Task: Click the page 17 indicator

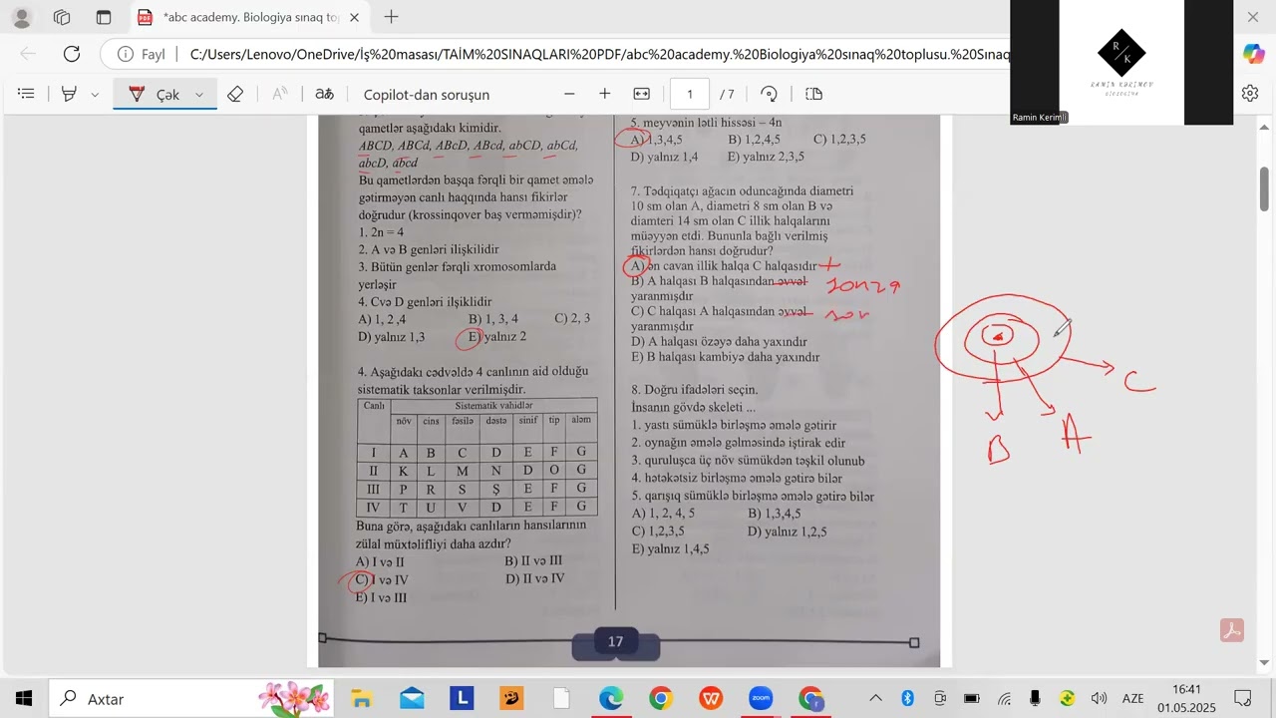Action: [x=615, y=642]
